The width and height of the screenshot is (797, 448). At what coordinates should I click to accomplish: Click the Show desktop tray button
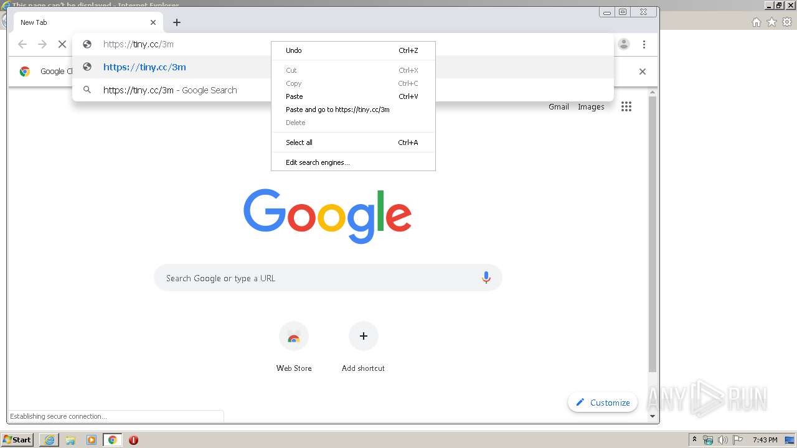coord(790,440)
